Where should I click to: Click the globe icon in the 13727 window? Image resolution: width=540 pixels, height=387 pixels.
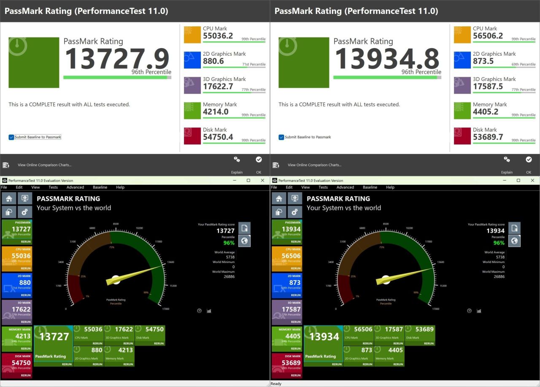coord(244,241)
